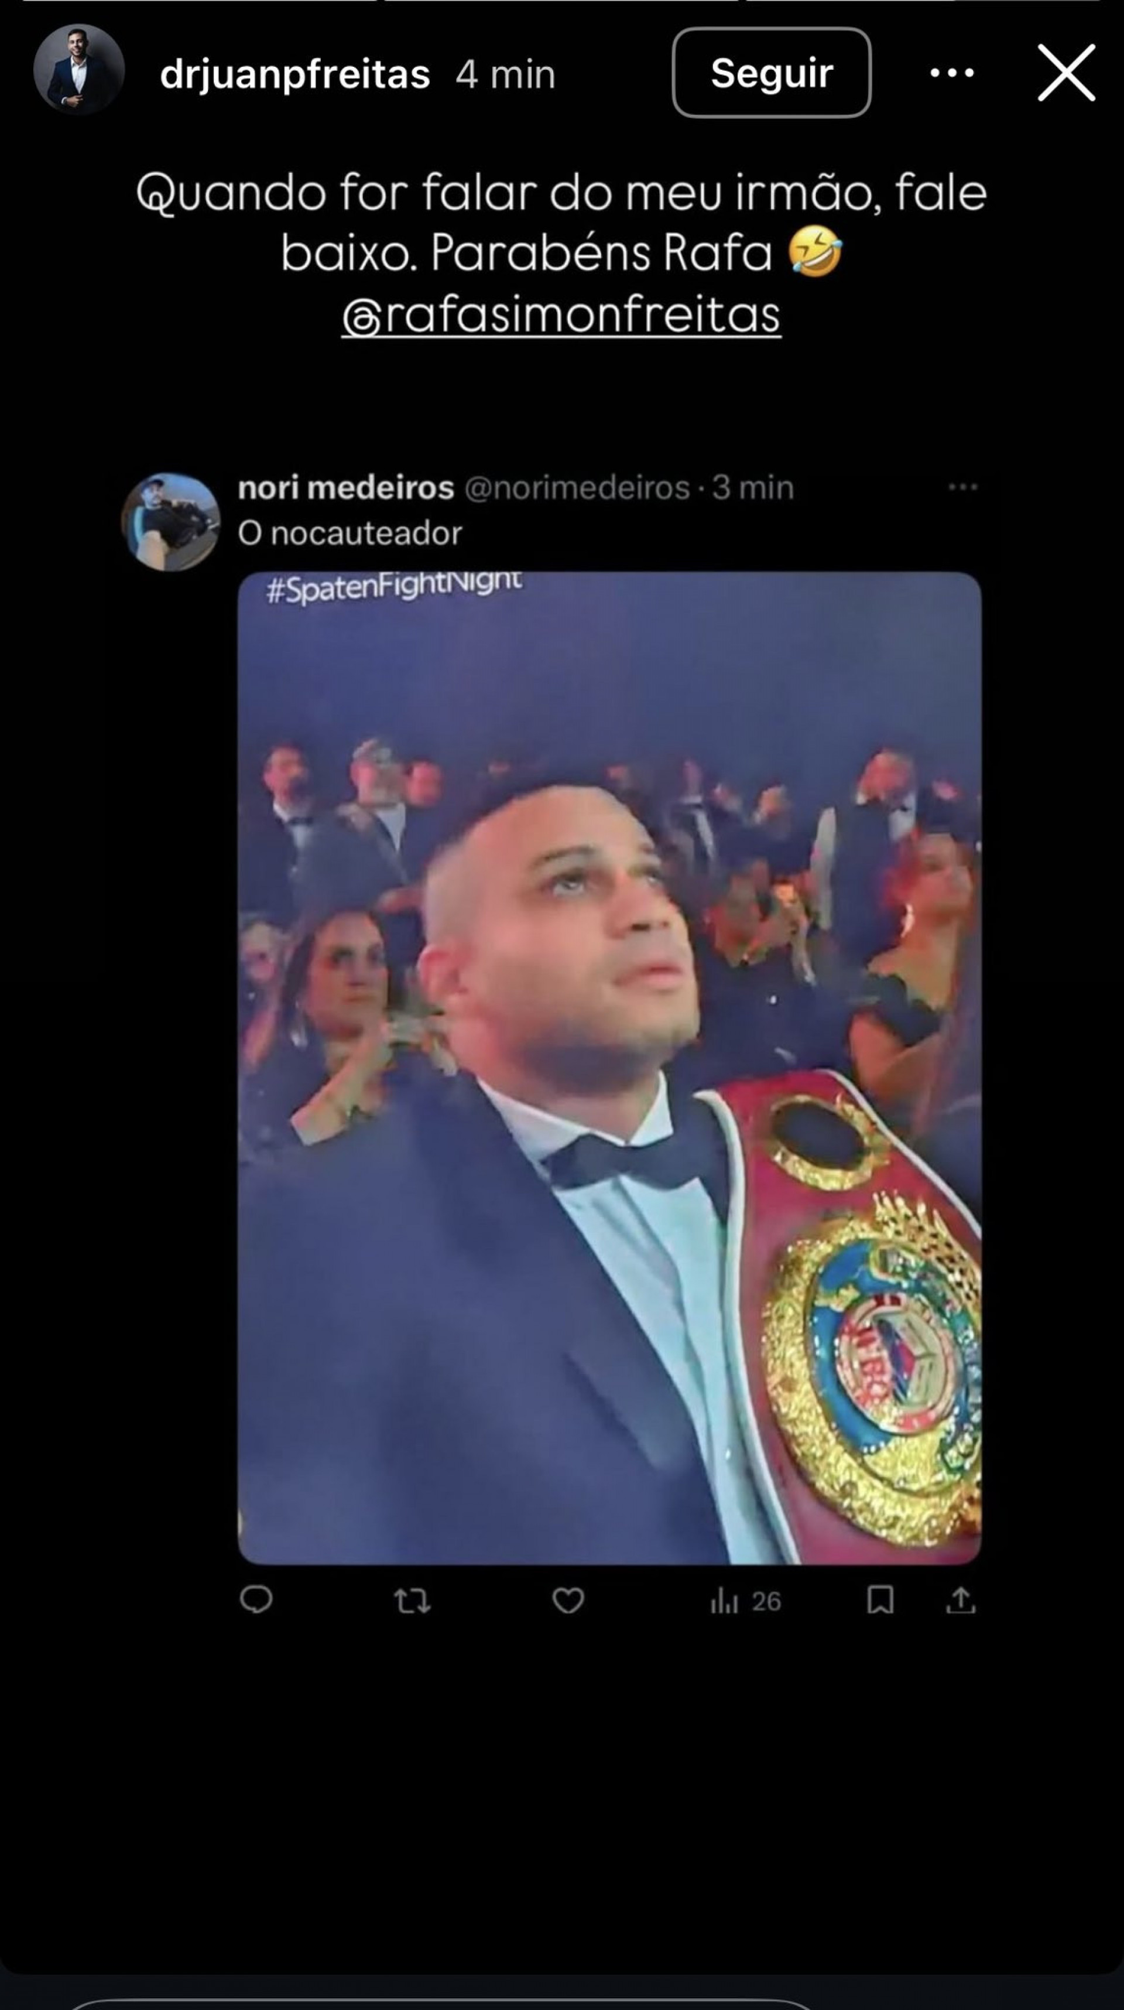The width and height of the screenshot is (1124, 2010).
Task: Open the boxer video thumbnail
Action: point(609,1068)
